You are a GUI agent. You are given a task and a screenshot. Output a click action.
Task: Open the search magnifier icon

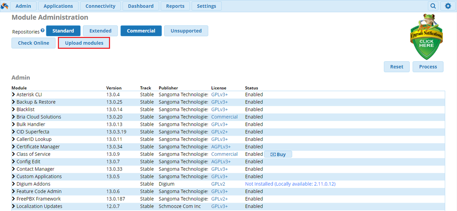(433, 6)
